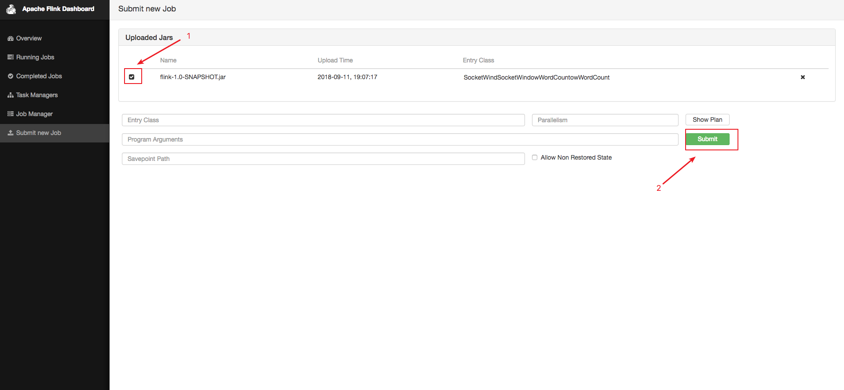844x390 pixels.
Task: Open the Running Jobs menu item
Action: coord(35,57)
